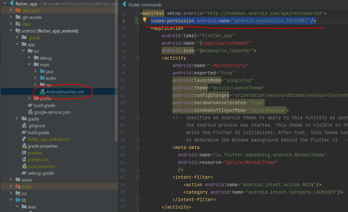Click the .gitignore file icon
Viewport: 348px width, 212px height.
[24, 126]
